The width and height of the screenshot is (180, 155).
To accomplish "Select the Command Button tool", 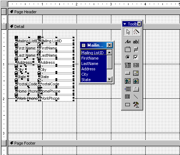I will [x=127, y=73].
